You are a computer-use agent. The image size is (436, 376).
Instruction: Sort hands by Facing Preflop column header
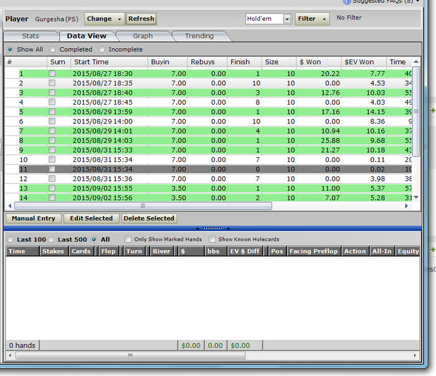(x=314, y=251)
